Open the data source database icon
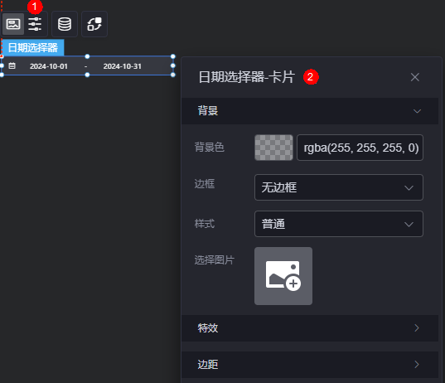The height and width of the screenshot is (383, 445). coord(65,24)
